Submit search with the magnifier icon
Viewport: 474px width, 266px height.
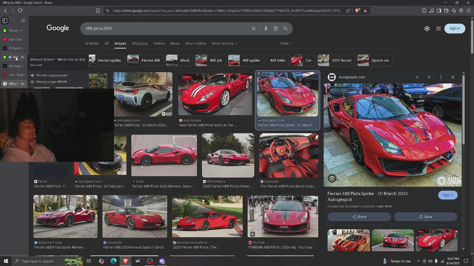tap(286, 28)
